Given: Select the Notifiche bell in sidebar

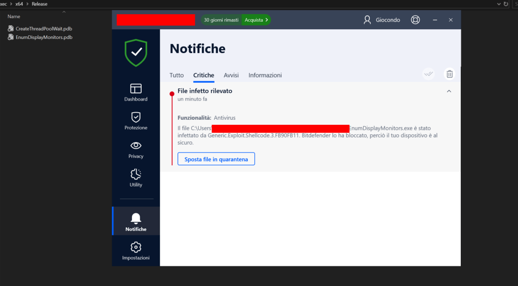Looking at the screenshot, I should tap(136, 222).
